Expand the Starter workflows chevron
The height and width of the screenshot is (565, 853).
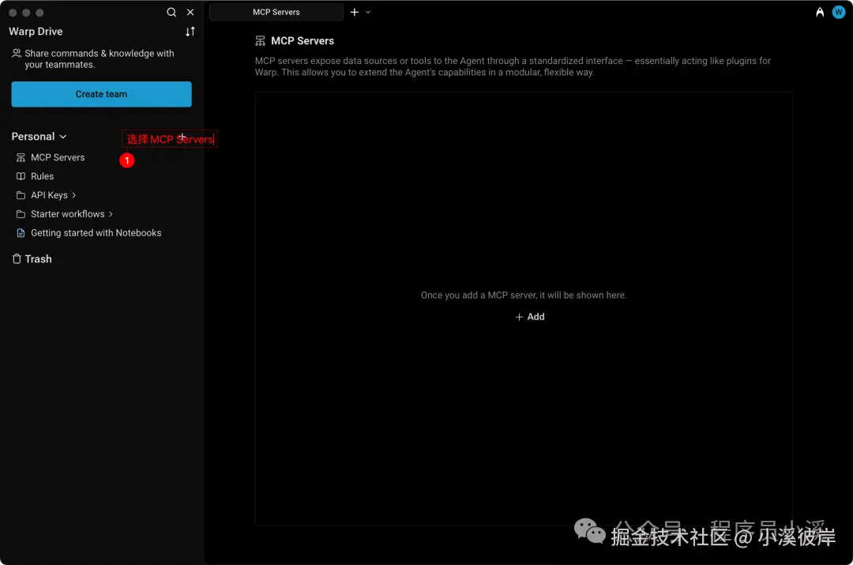coord(111,214)
